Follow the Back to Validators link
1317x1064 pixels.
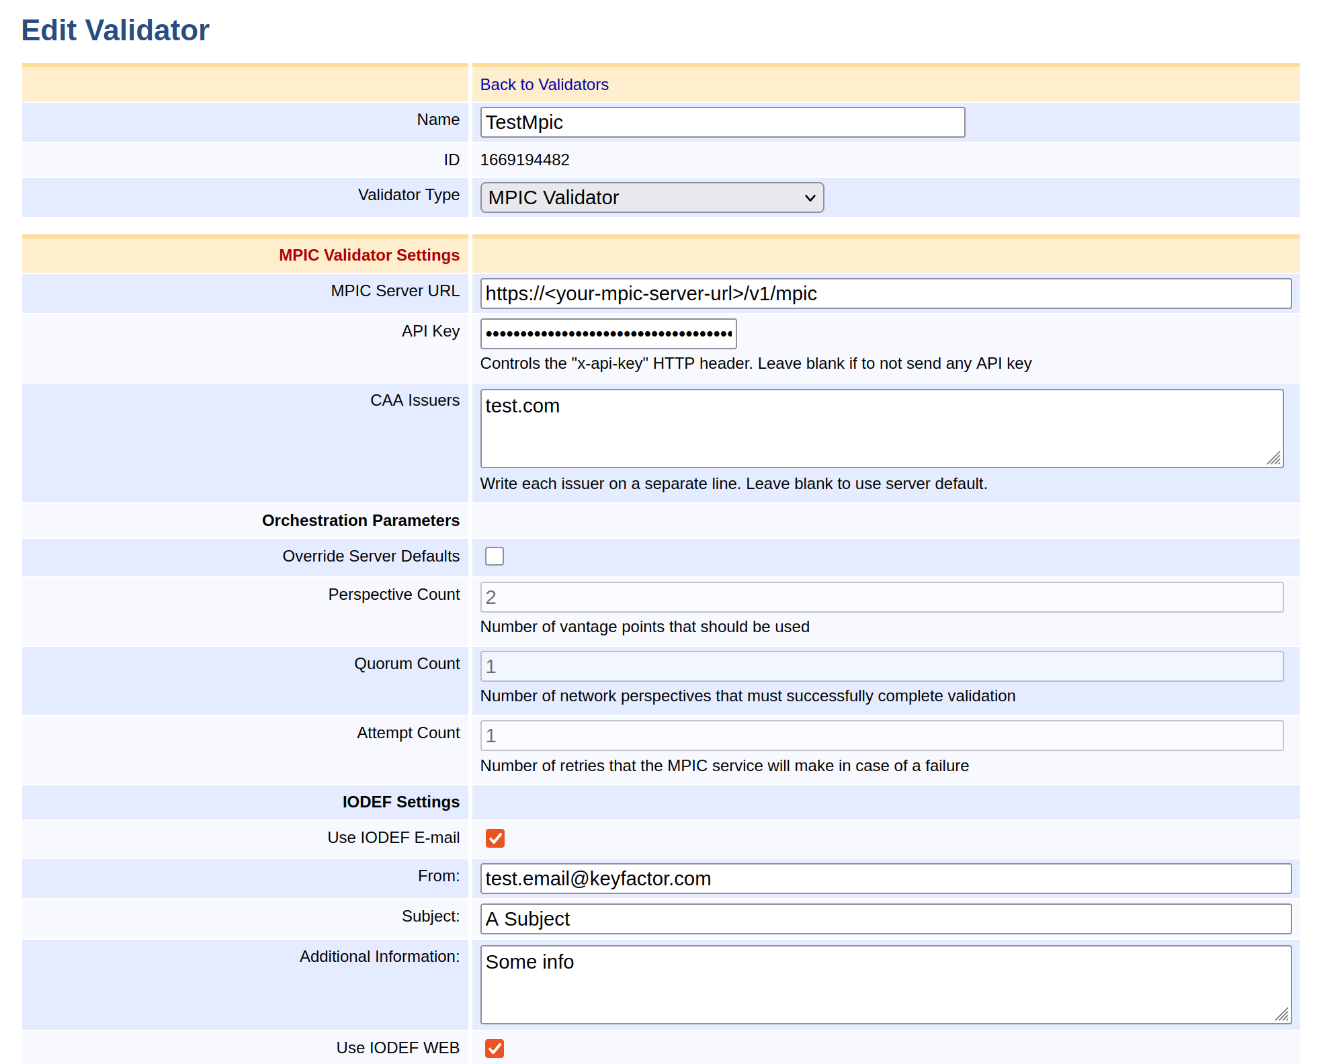(x=544, y=85)
